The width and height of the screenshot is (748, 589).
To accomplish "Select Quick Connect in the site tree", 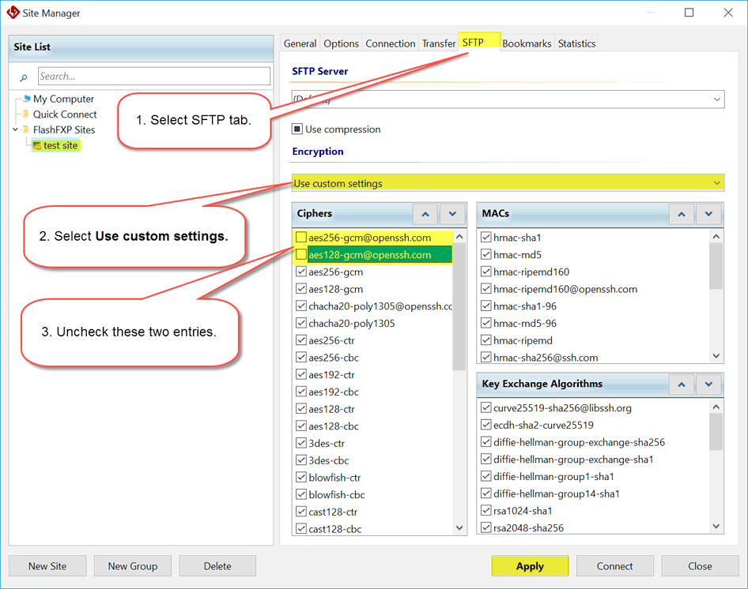I will click(64, 114).
